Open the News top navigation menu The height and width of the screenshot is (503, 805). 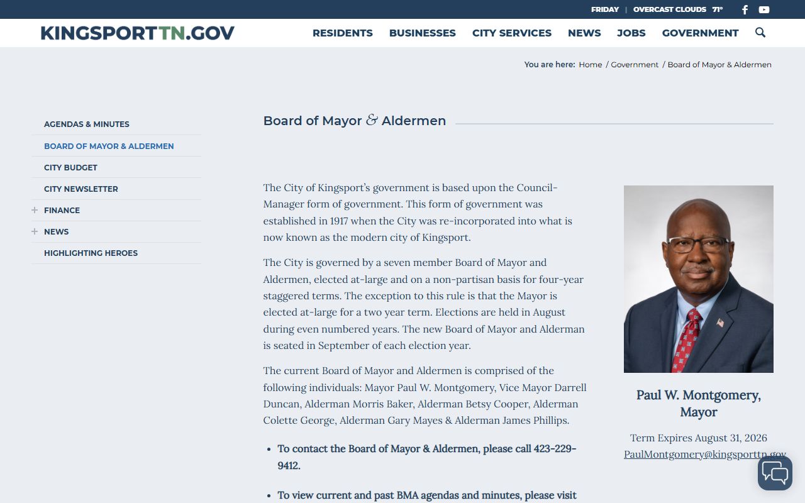[x=584, y=33]
